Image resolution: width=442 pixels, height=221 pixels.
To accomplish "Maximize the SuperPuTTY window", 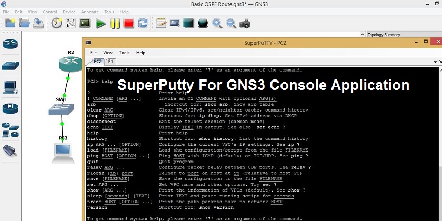I will point(426,42).
